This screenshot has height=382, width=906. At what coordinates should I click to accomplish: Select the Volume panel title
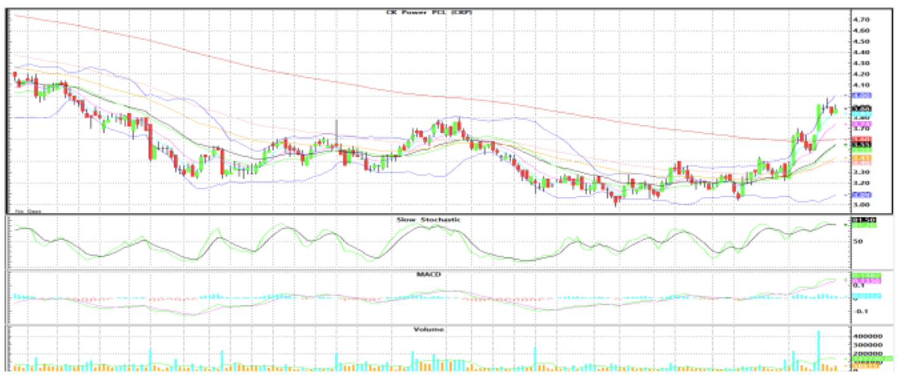428,329
